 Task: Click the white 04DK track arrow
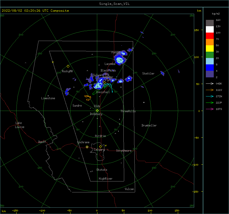click(210, 83)
